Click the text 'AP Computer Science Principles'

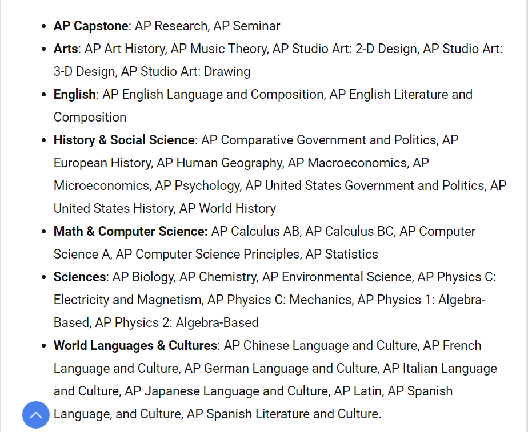tap(207, 255)
